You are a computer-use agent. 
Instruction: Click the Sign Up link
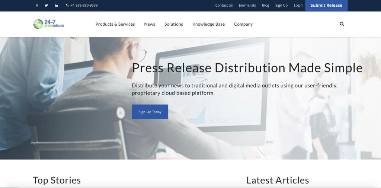pos(281,5)
